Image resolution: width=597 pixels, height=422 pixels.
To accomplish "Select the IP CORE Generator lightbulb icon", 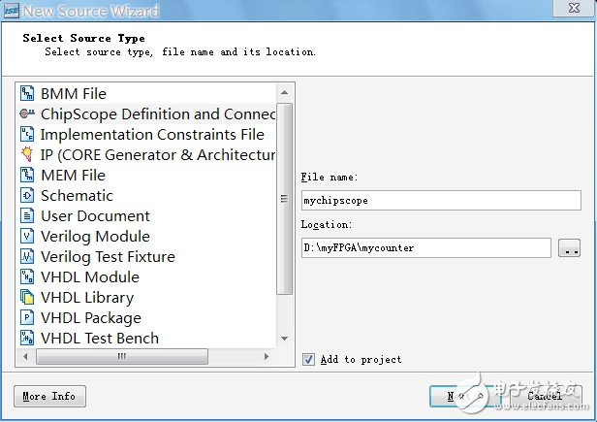I will tap(27, 155).
